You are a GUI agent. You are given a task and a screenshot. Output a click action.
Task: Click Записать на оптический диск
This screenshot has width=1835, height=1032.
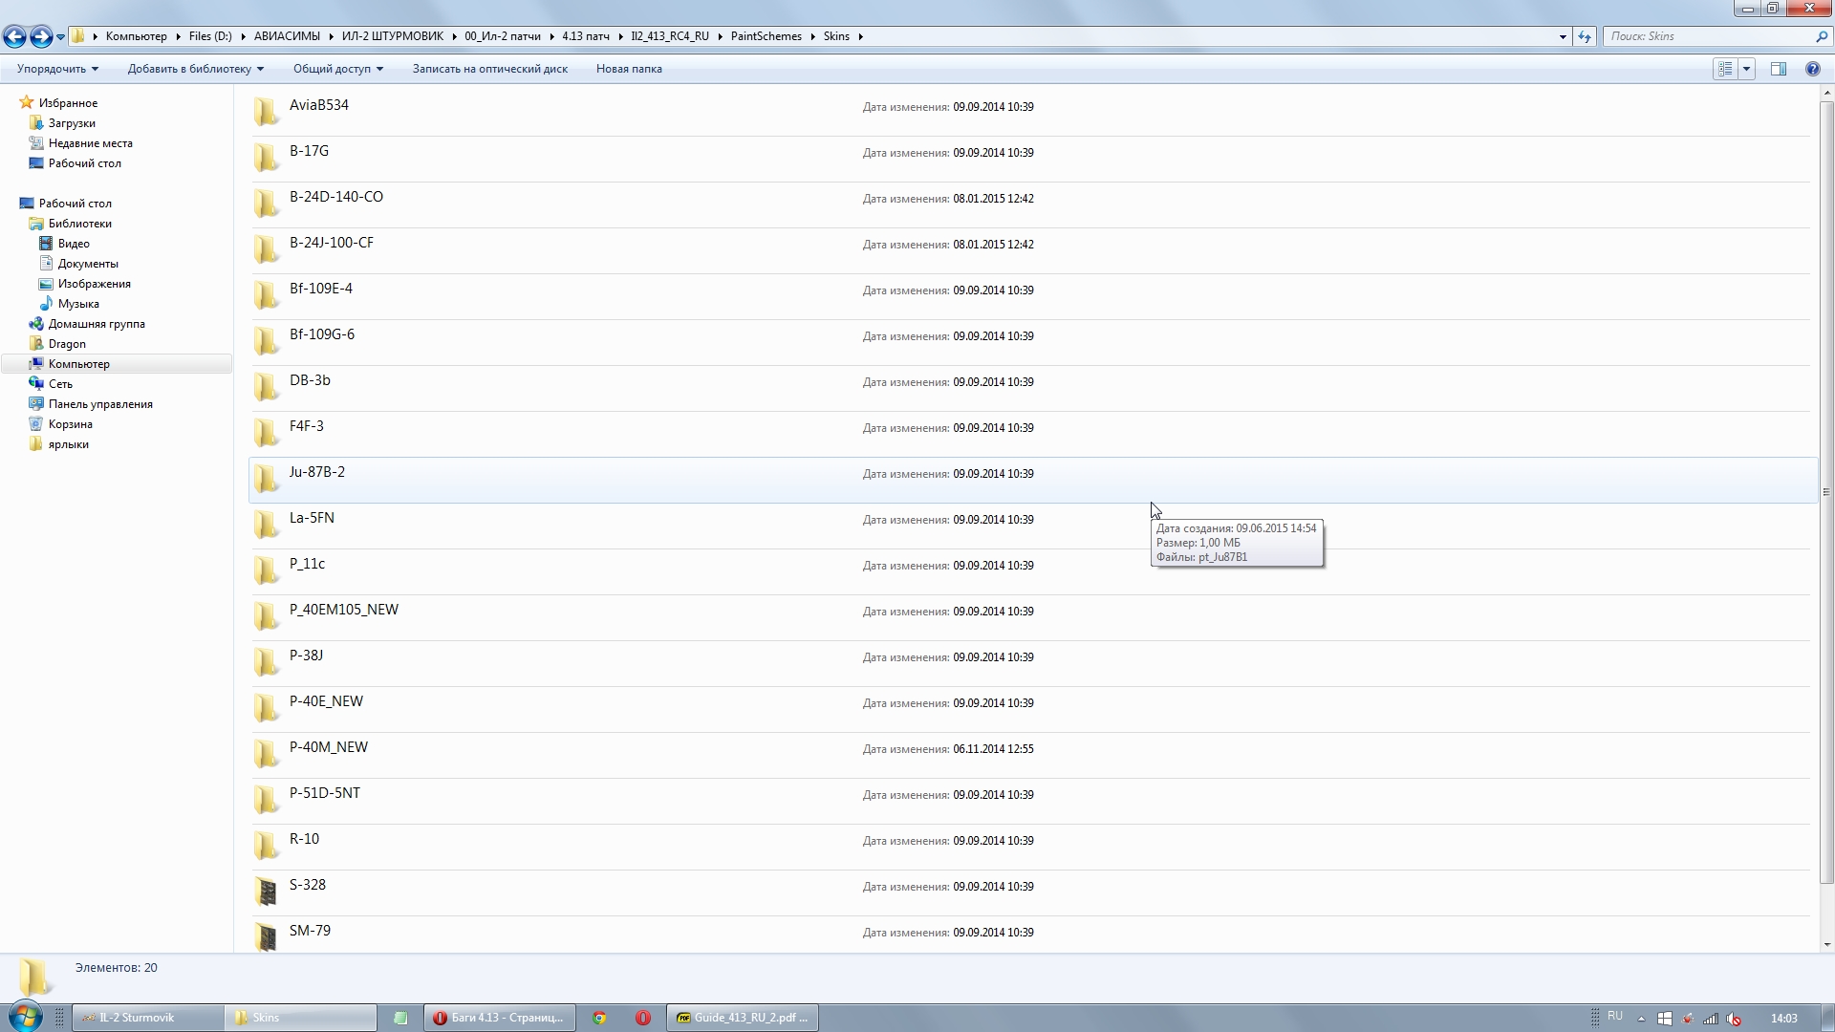pos(489,69)
